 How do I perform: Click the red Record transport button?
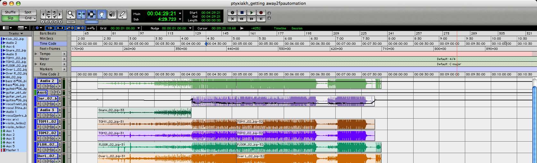pos(261,12)
